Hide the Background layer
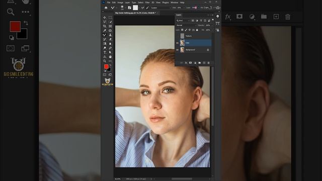Viewport: 322px width, 181px height. click(178, 50)
